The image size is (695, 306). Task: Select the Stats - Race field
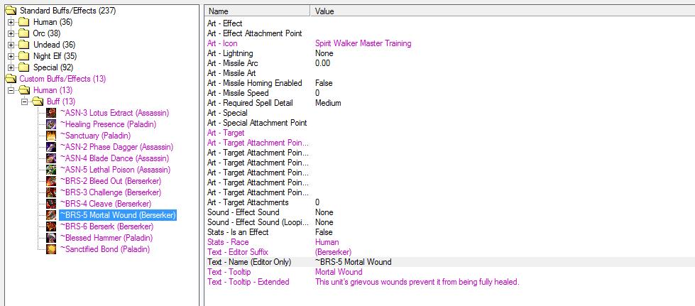[x=449, y=242]
